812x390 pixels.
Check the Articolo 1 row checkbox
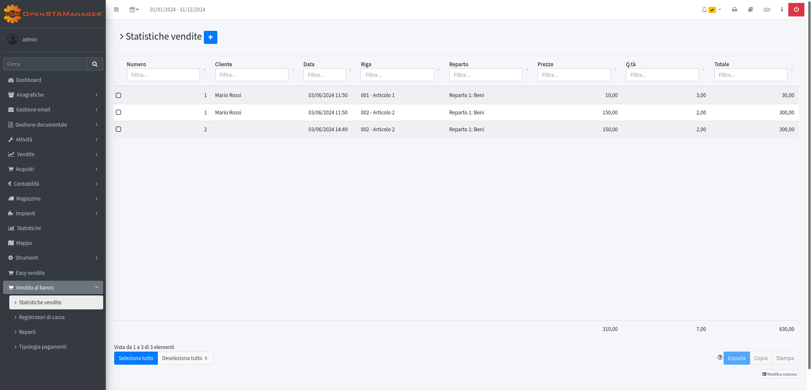click(118, 95)
